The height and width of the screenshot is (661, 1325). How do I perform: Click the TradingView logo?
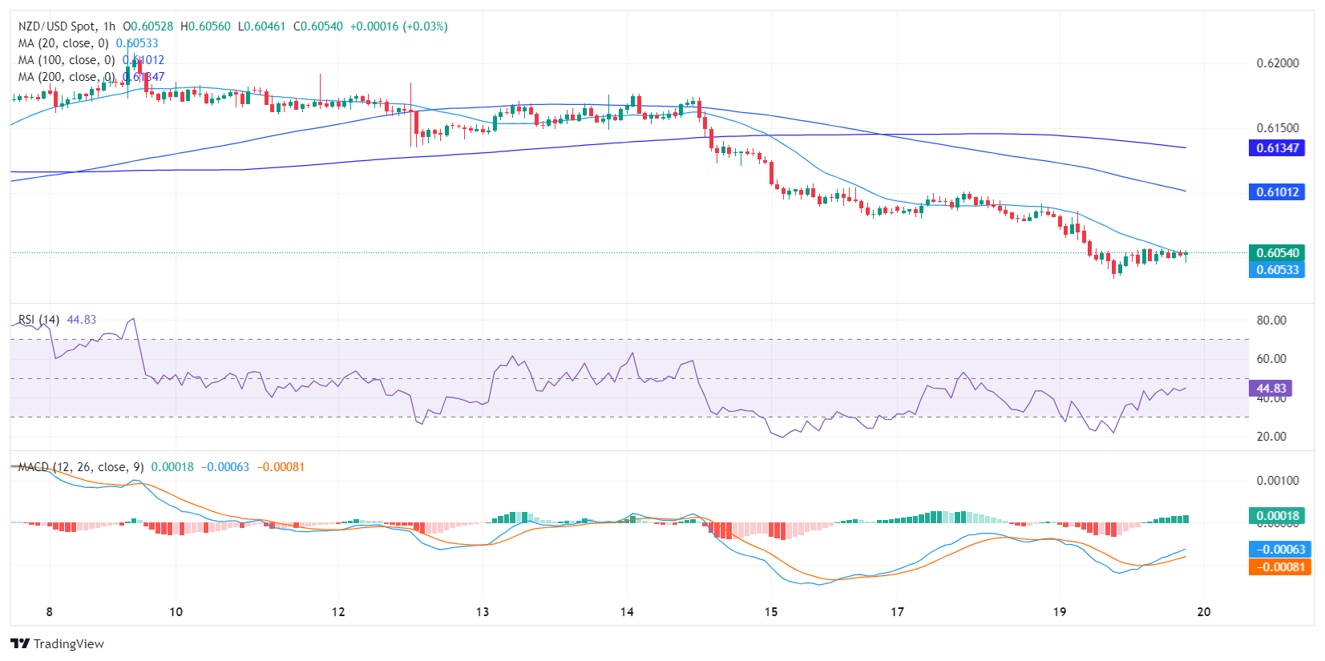[x=57, y=643]
